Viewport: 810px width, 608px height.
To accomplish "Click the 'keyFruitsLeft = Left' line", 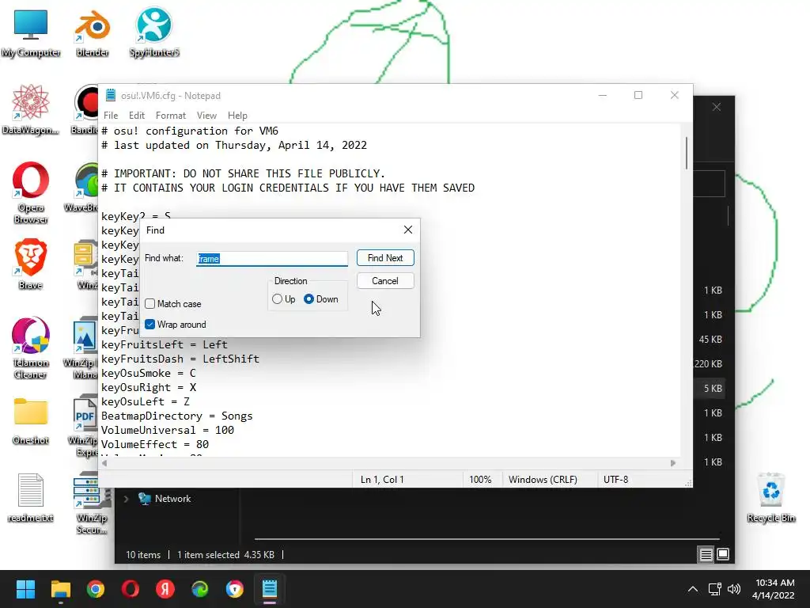I will point(165,345).
